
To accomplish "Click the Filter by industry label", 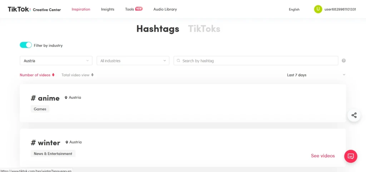I will coord(48,46).
